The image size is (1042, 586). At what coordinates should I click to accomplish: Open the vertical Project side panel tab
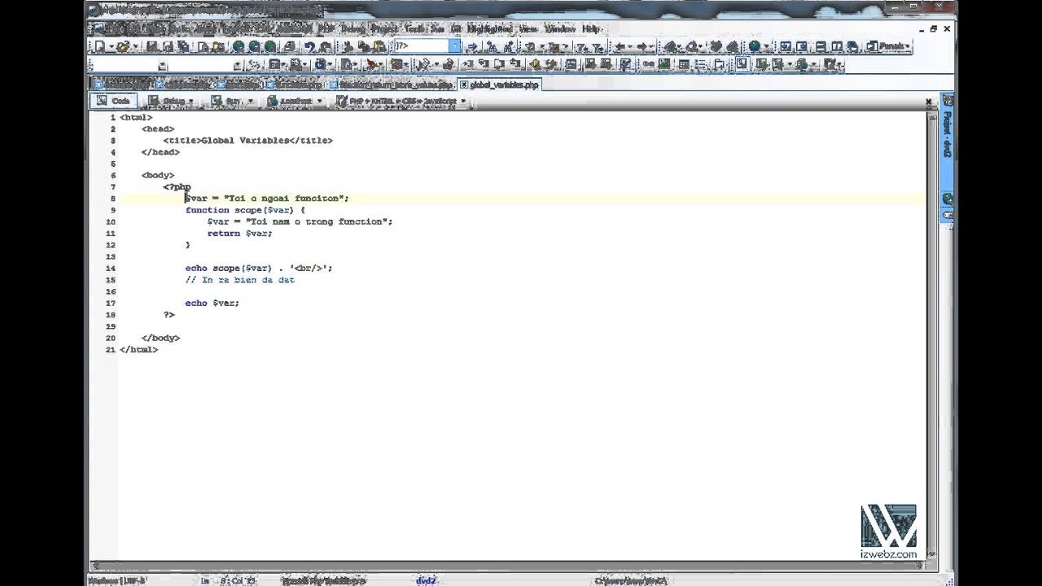point(948,134)
